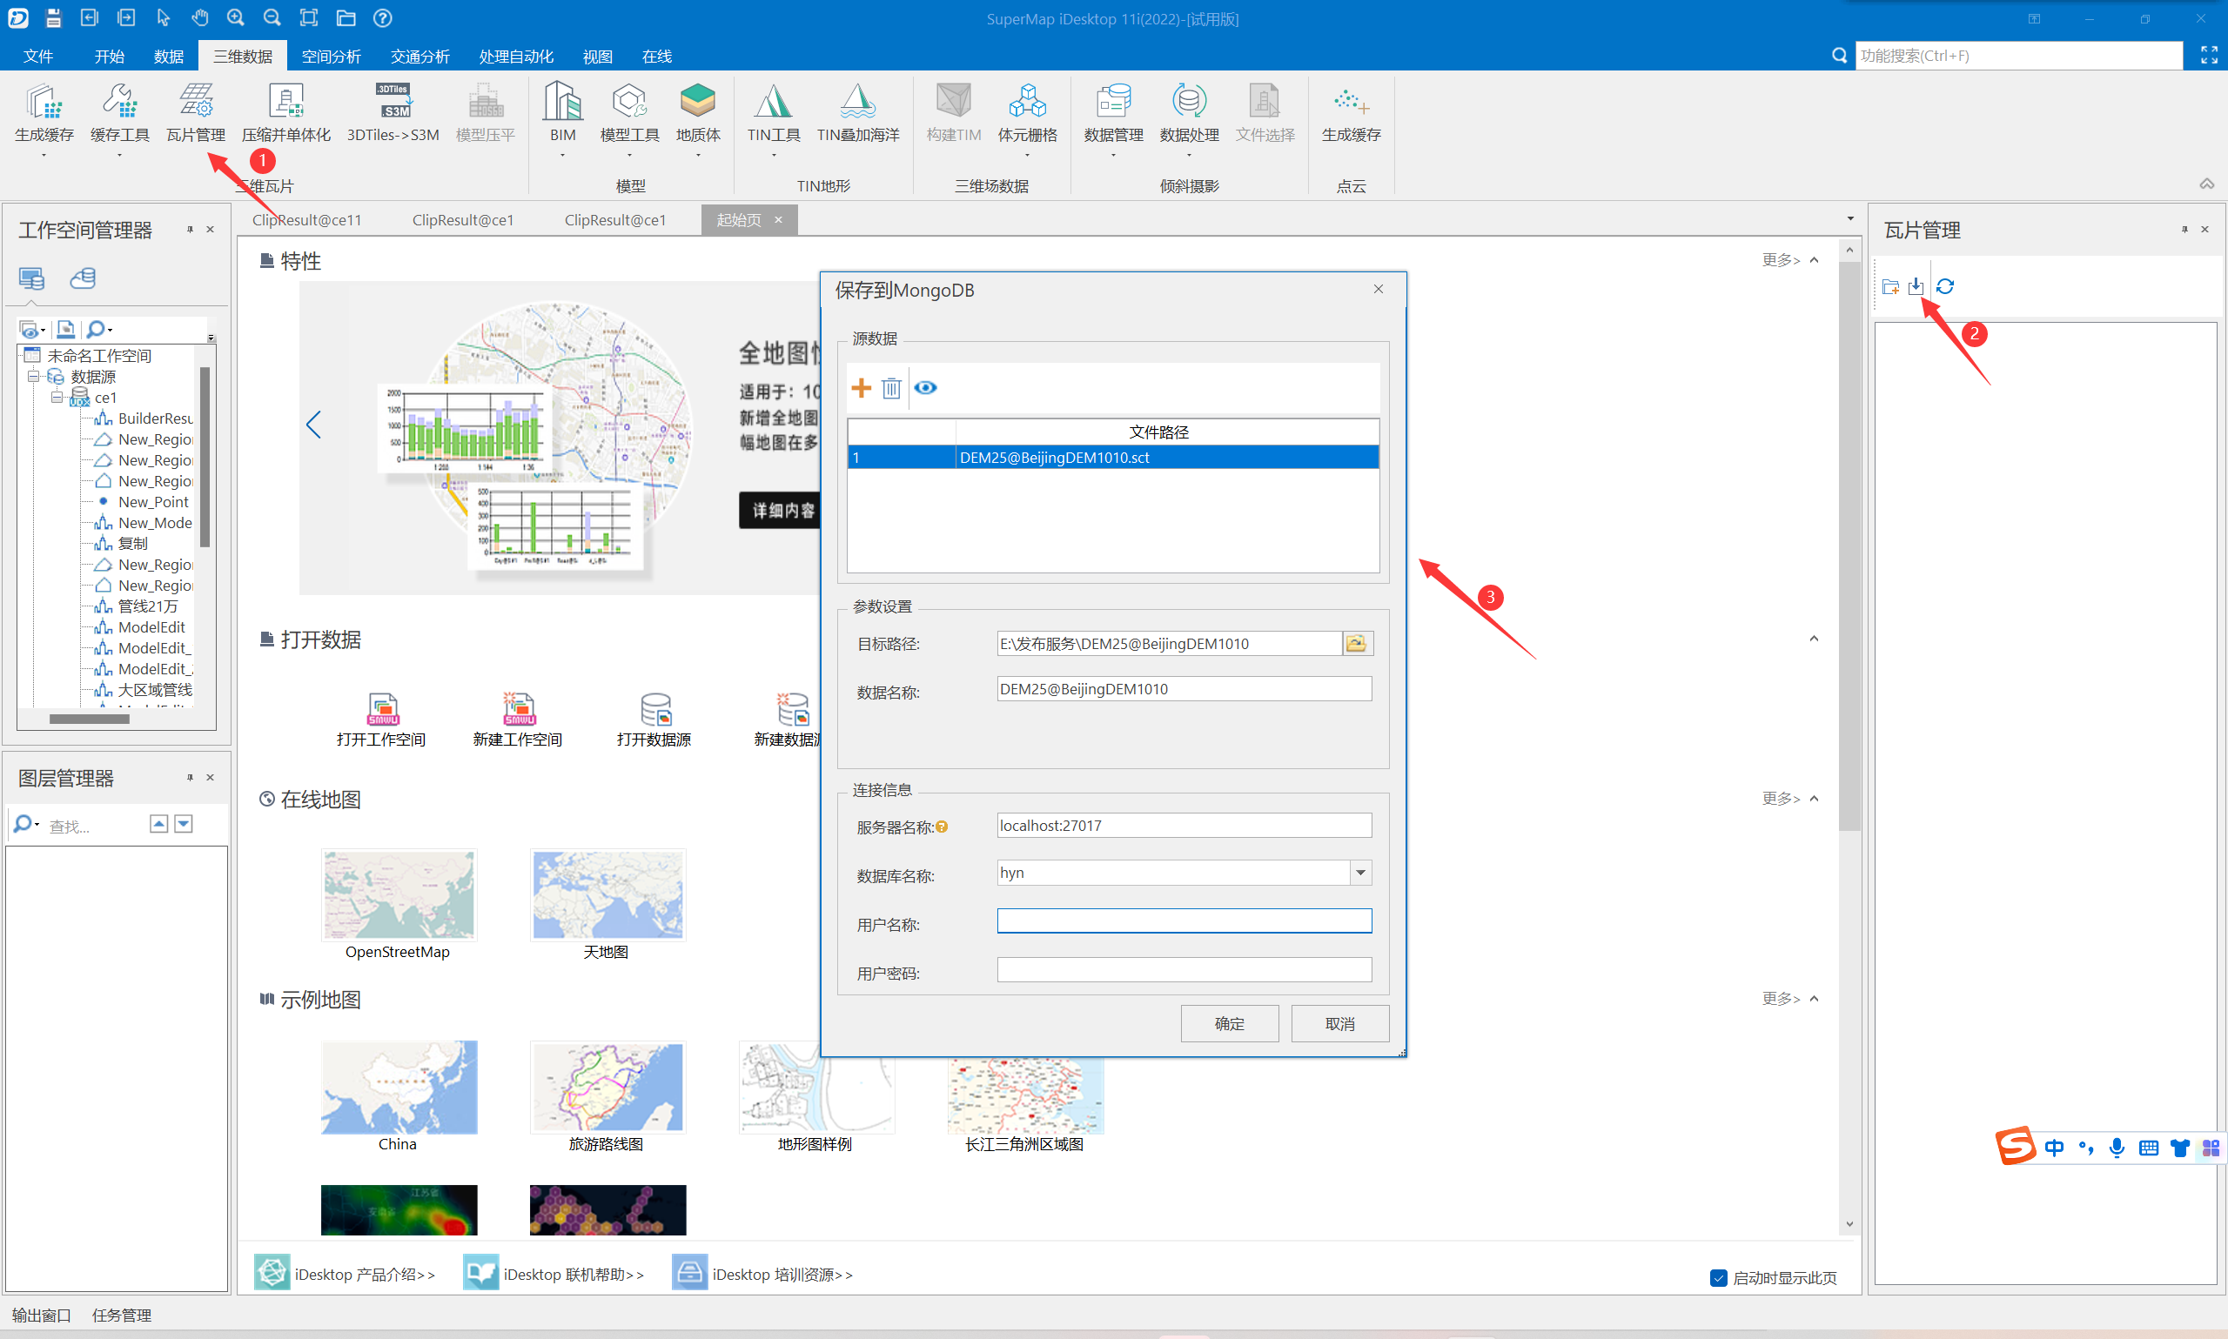Click the orange plus add-source-data icon
This screenshot has width=2228, height=1339.
click(x=861, y=388)
